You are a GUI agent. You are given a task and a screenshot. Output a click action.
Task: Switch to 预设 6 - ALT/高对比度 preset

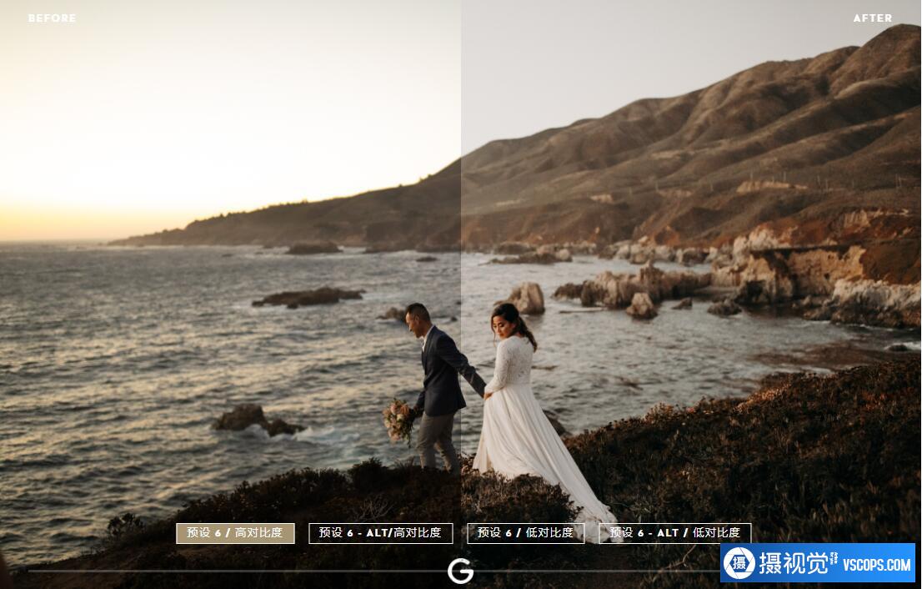pos(380,533)
